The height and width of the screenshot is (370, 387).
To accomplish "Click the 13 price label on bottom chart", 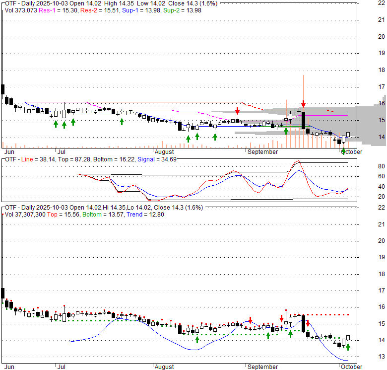I will (x=382, y=357).
